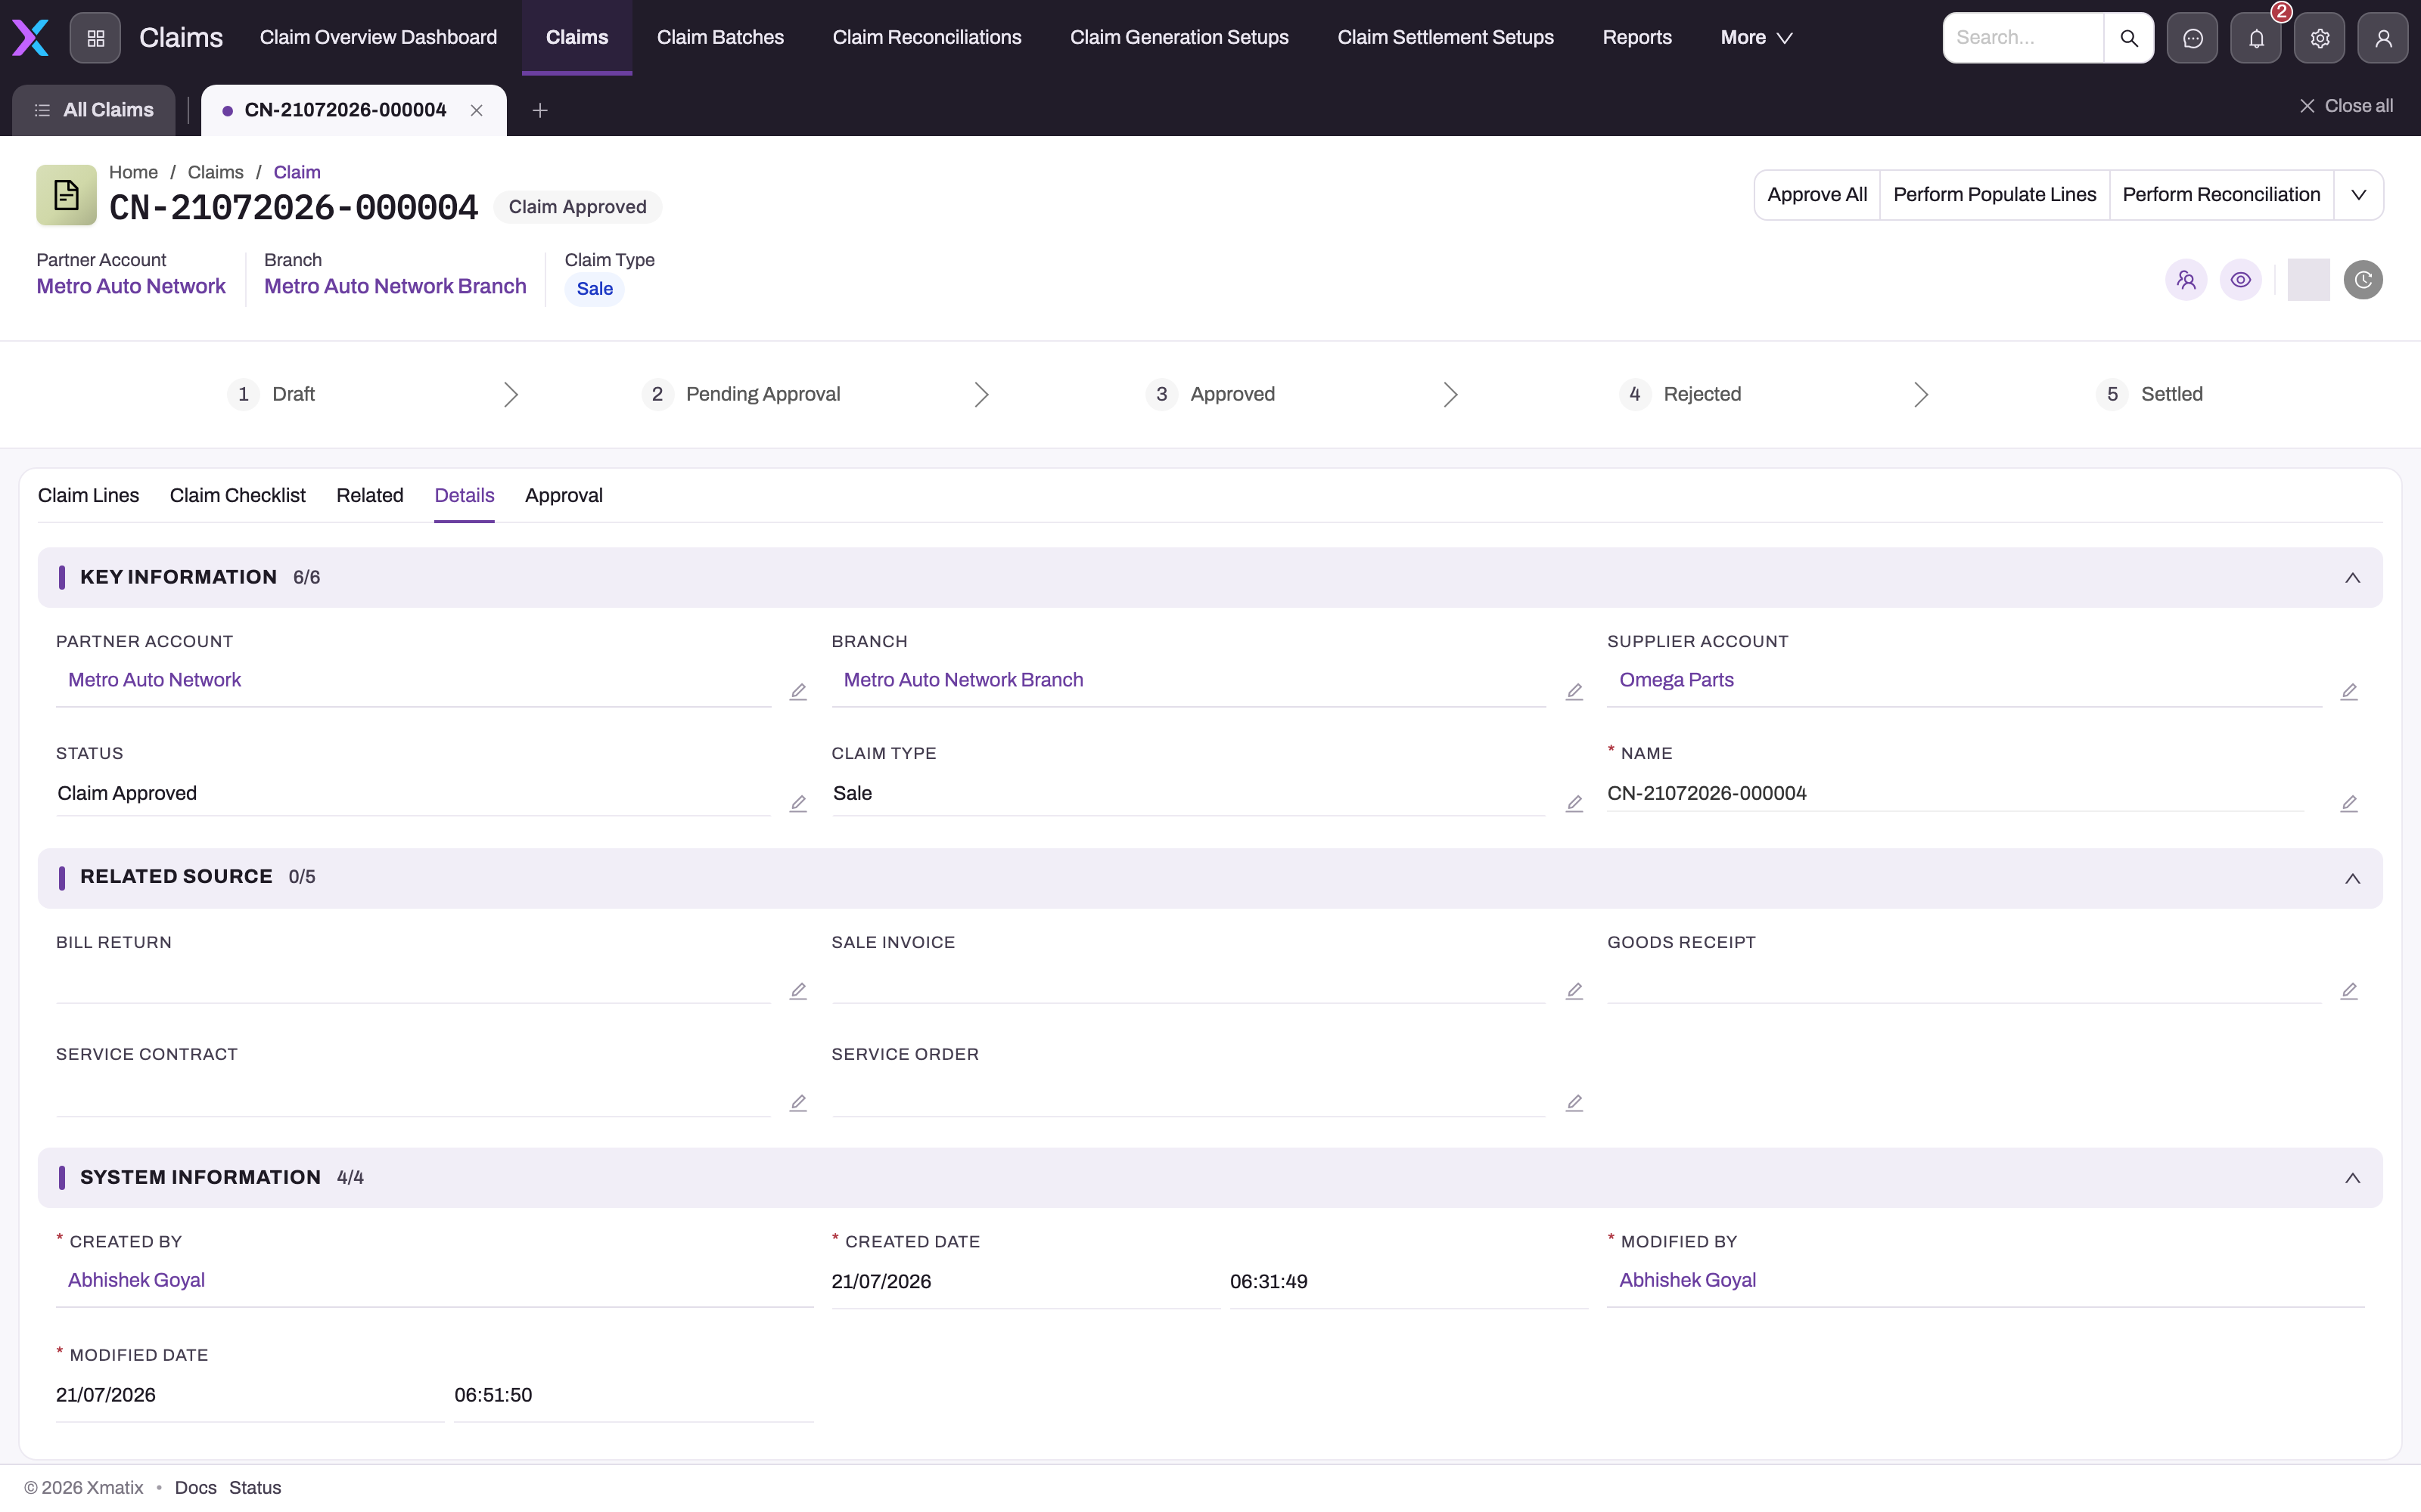Edit the Supplier Account pencil icon
Image resolution: width=2421 pixels, height=1512 pixels.
(x=2349, y=692)
